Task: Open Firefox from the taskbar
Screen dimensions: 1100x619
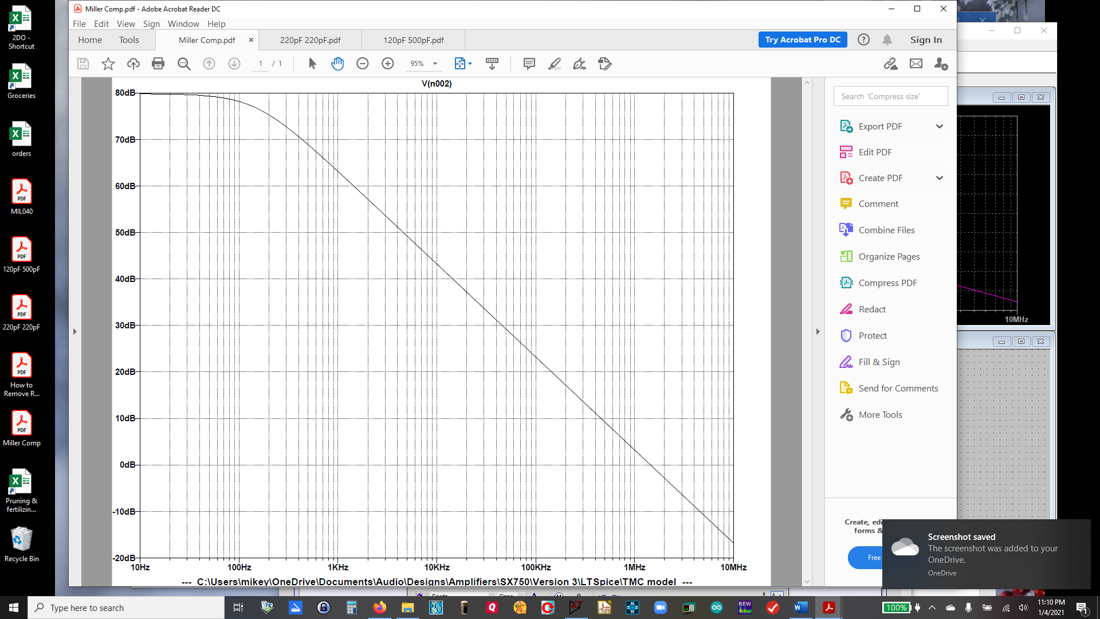Action: pos(379,608)
